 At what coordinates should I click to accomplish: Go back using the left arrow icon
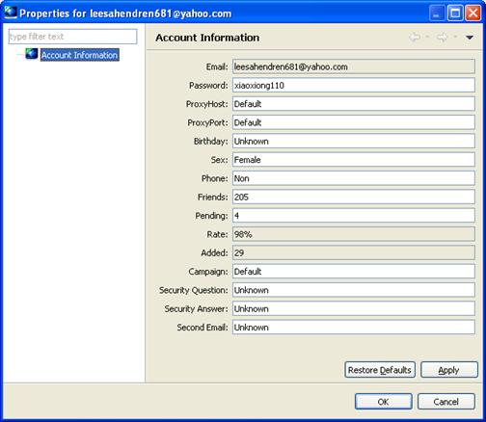415,38
